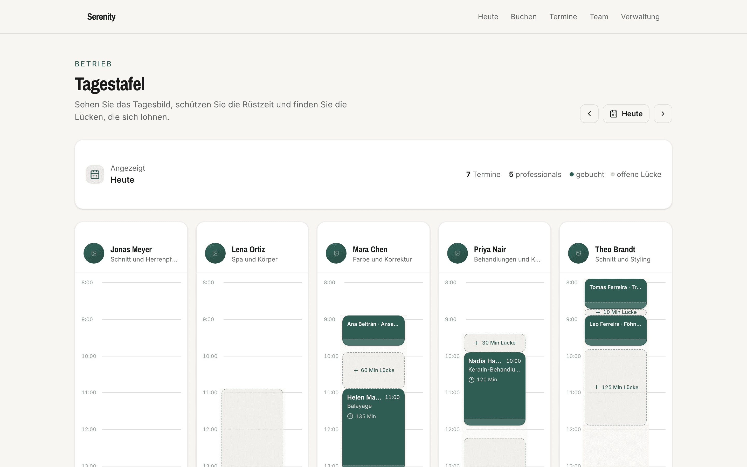Click the 5 professionals count
747x467 pixels.
tap(535, 175)
